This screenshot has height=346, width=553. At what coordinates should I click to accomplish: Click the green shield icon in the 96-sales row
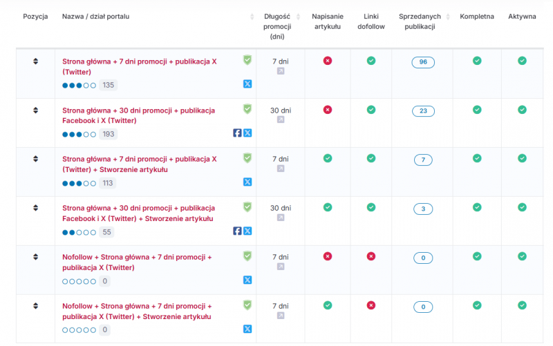[247, 60]
